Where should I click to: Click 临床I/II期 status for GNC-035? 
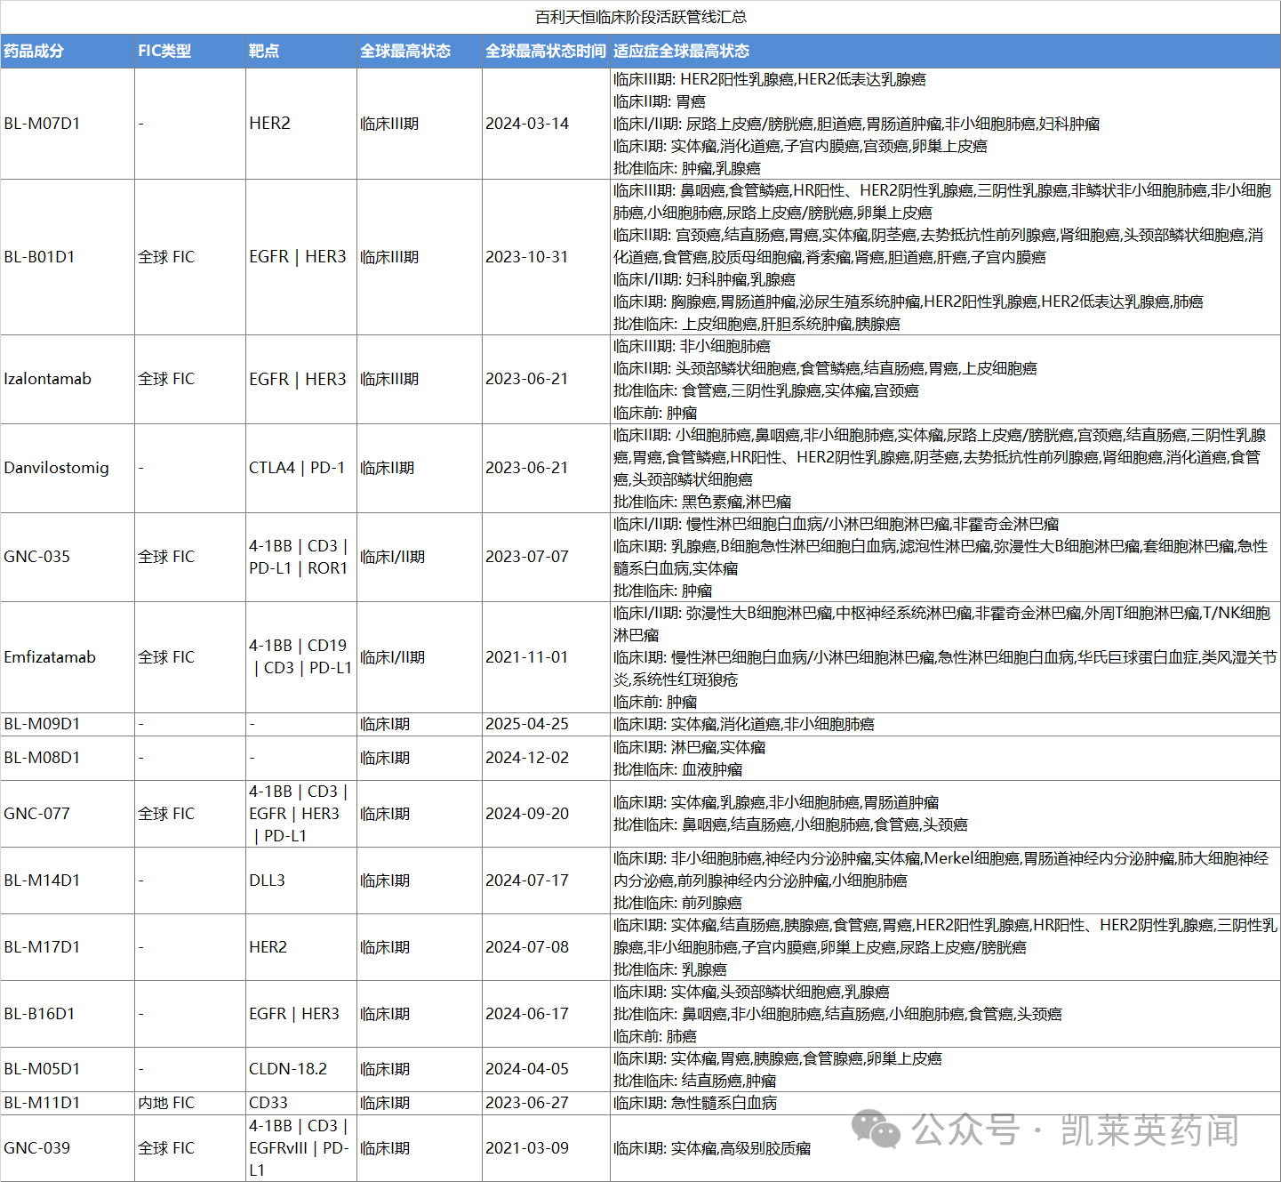click(393, 557)
